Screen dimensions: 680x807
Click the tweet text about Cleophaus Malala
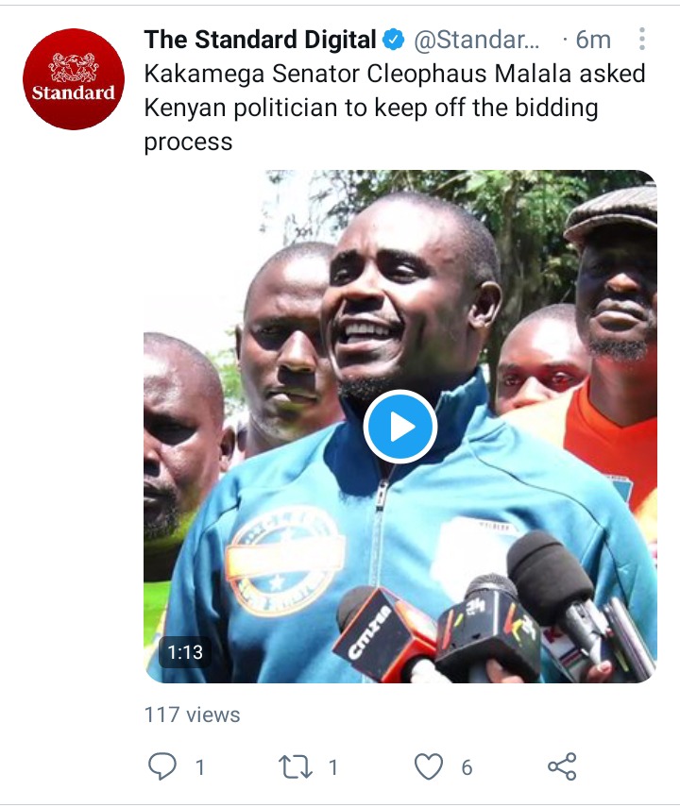pyautogui.click(x=395, y=108)
